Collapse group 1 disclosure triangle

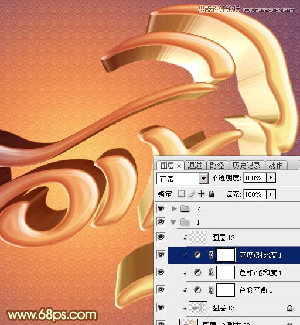click(173, 223)
